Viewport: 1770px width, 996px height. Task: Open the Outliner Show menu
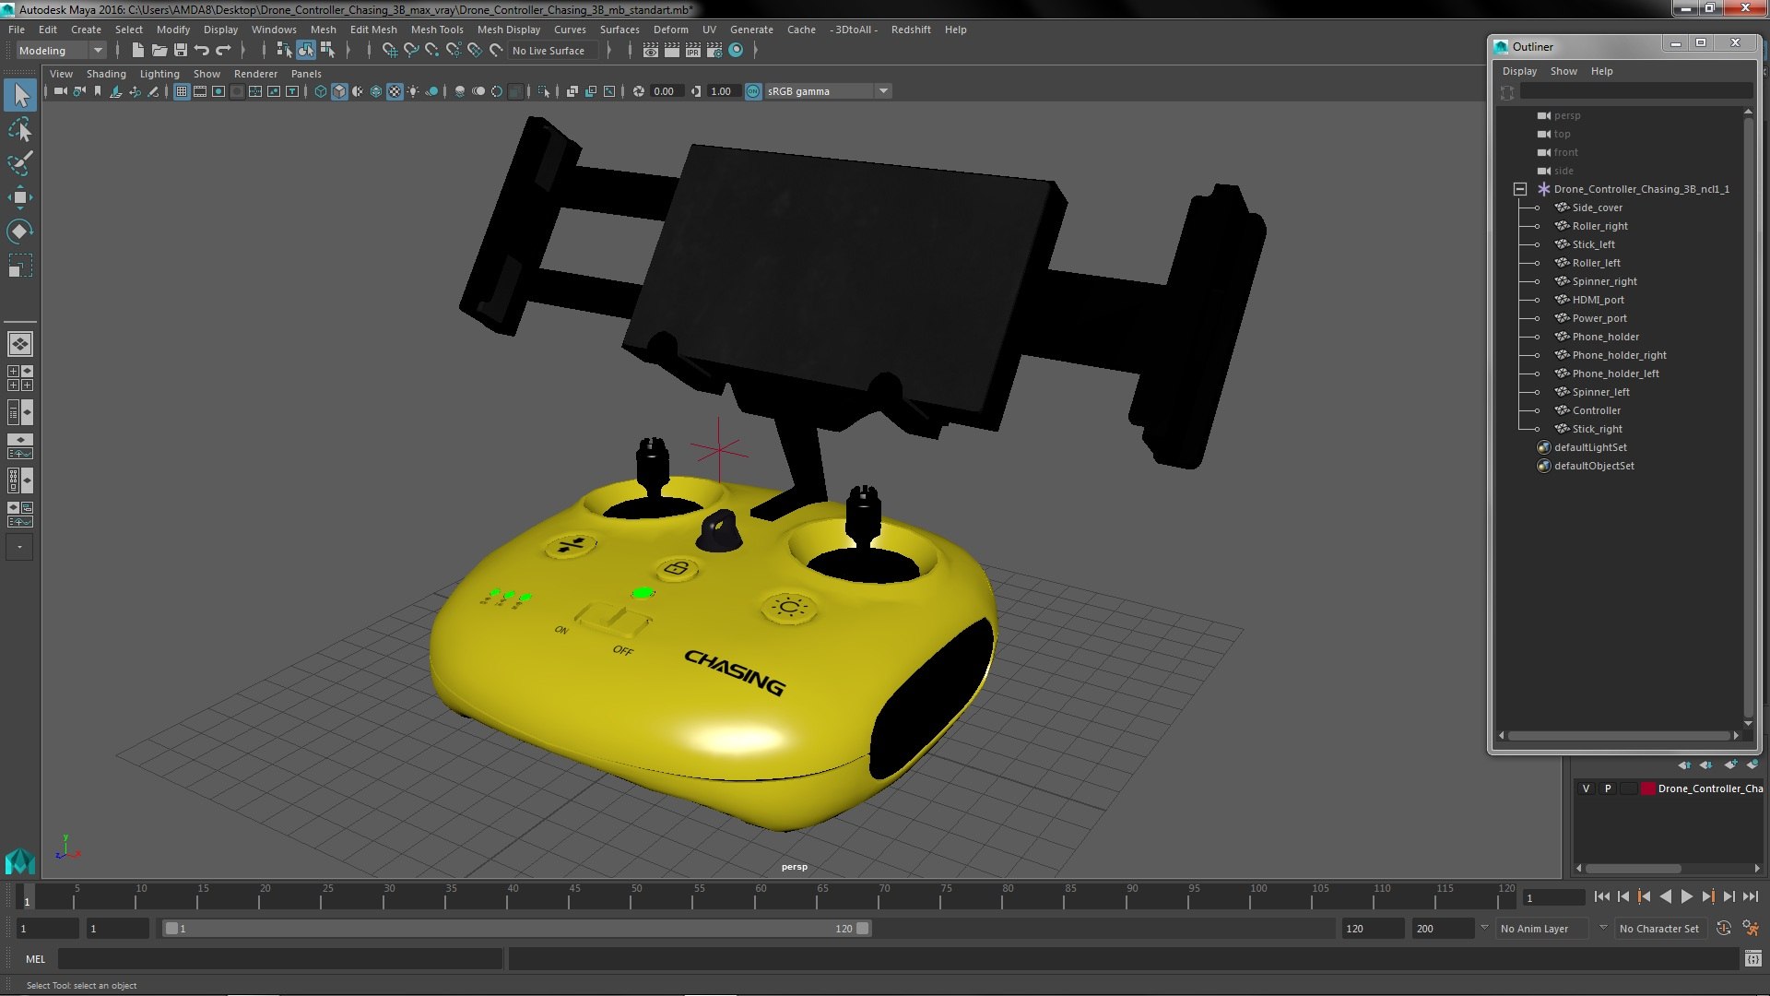click(x=1563, y=71)
